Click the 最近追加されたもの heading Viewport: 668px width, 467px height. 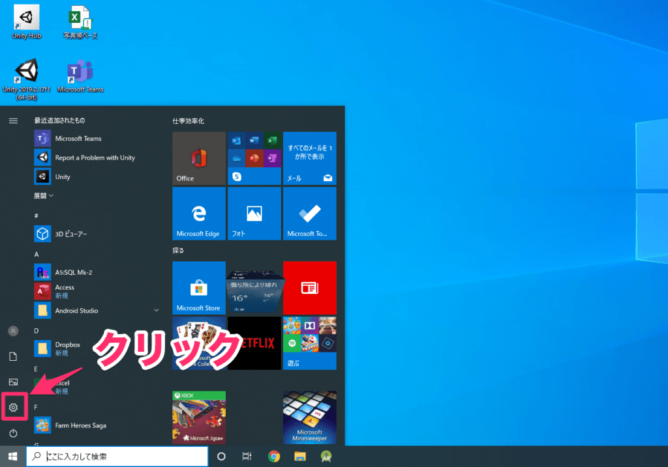(59, 120)
